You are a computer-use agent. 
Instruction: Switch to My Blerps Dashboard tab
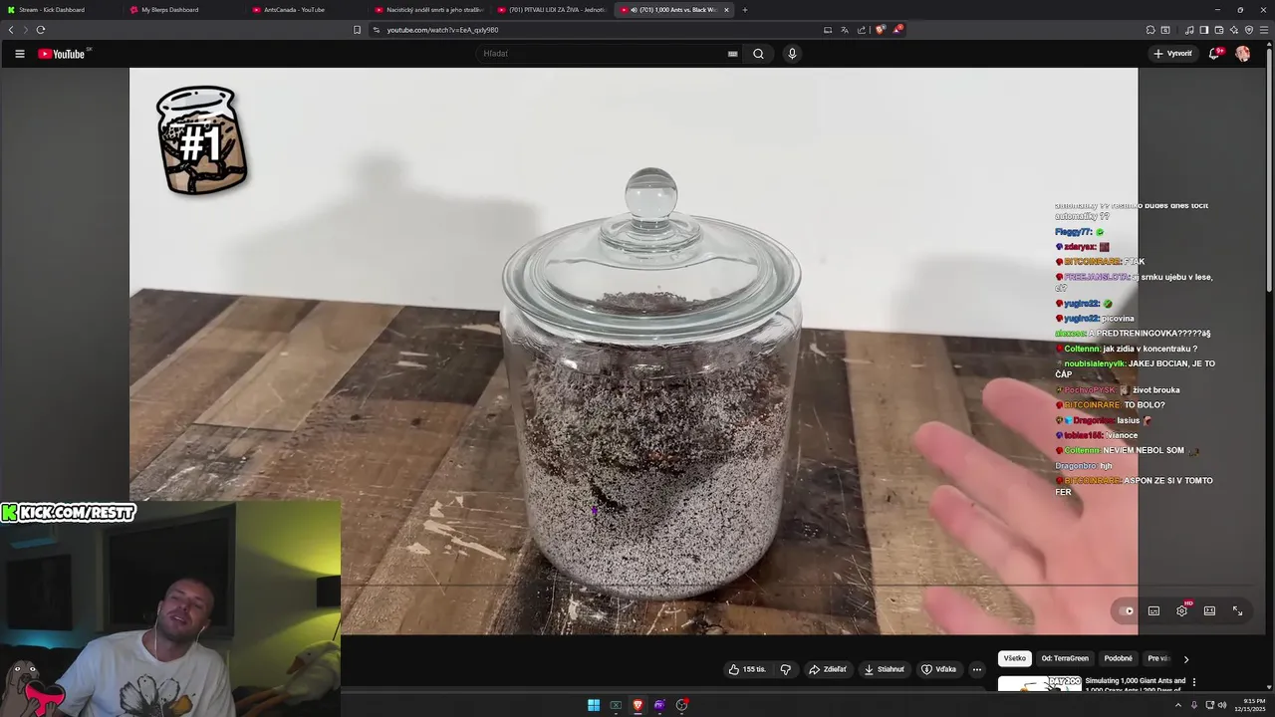click(182, 10)
